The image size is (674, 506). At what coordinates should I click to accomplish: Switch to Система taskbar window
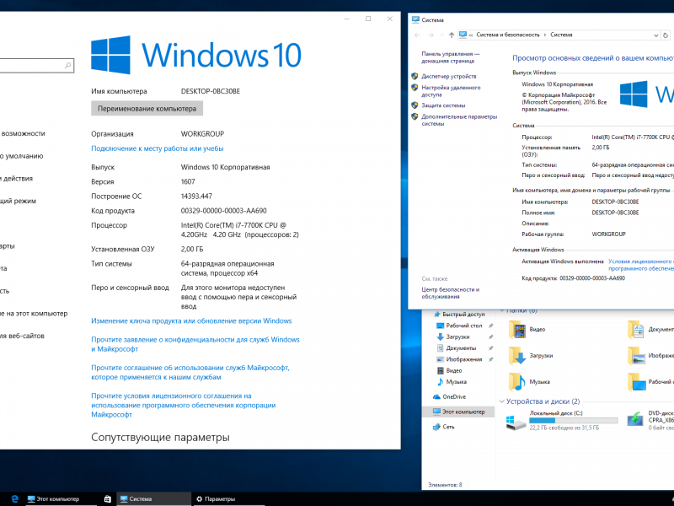click(154, 499)
